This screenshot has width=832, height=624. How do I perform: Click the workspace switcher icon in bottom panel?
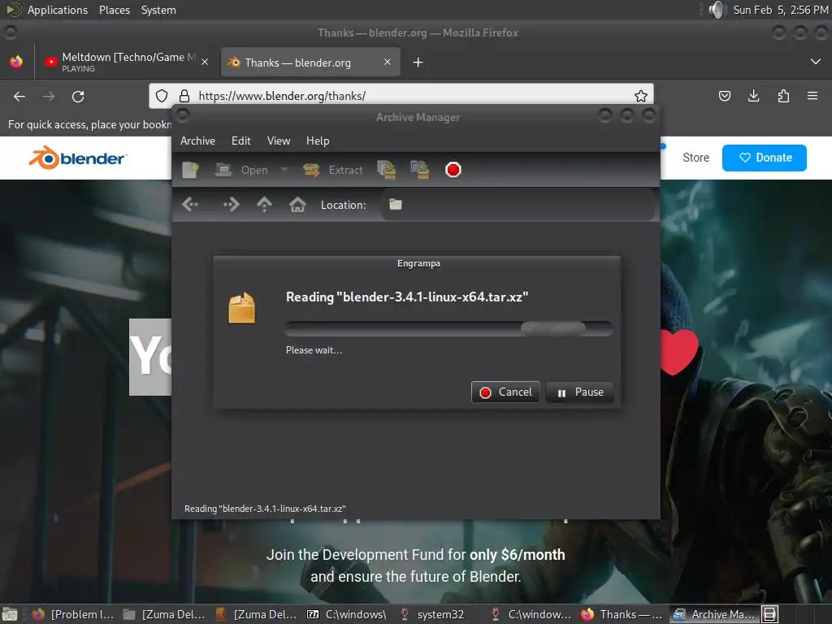770,614
